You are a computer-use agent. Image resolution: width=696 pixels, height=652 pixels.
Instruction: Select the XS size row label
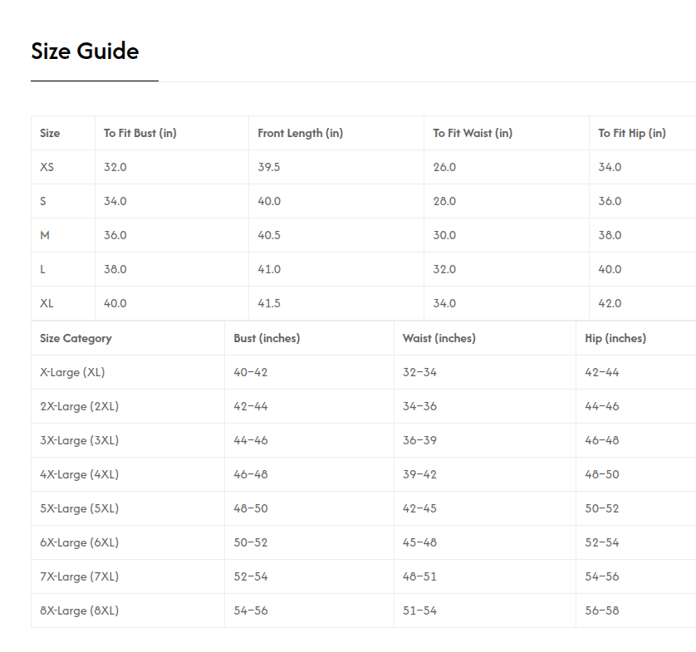pyautogui.click(x=47, y=167)
